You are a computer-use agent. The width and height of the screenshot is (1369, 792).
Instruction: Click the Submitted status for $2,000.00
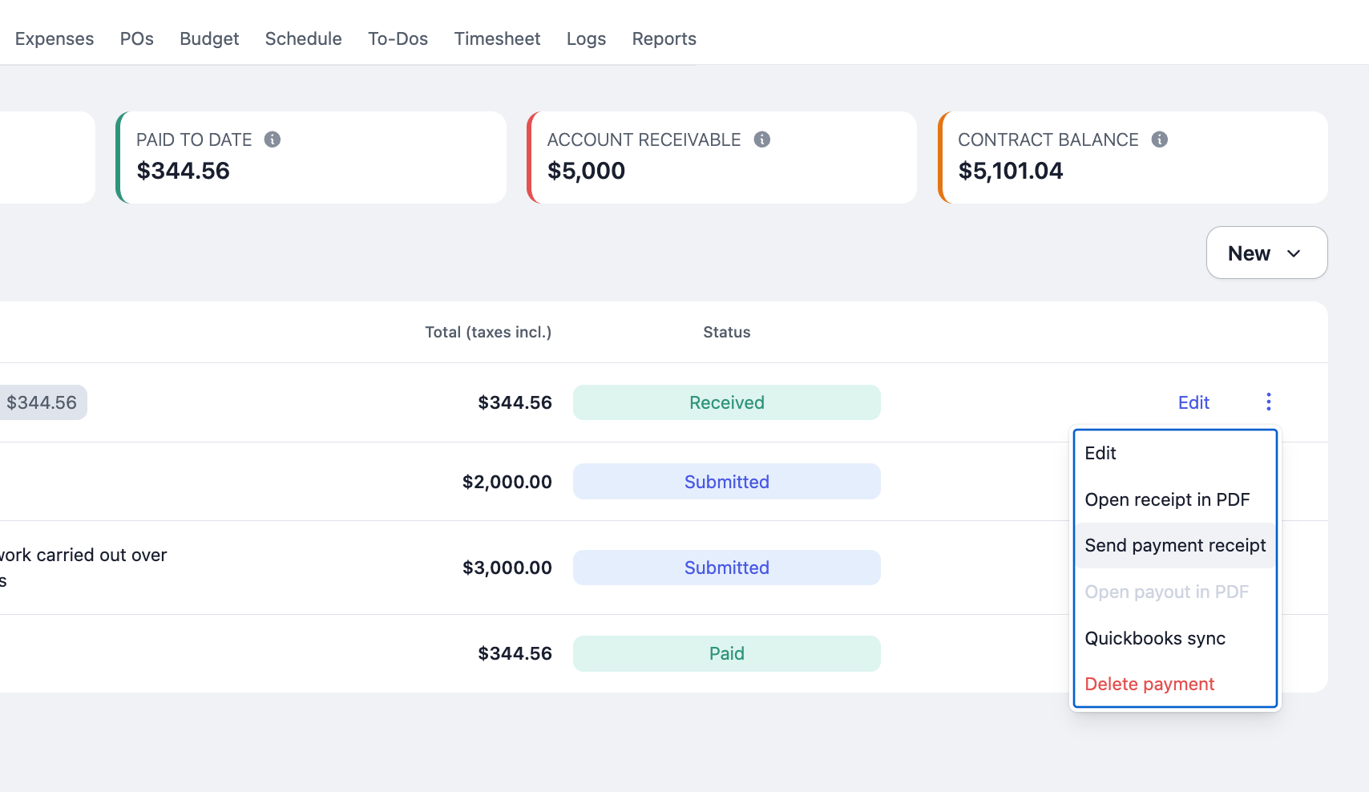(727, 482)
